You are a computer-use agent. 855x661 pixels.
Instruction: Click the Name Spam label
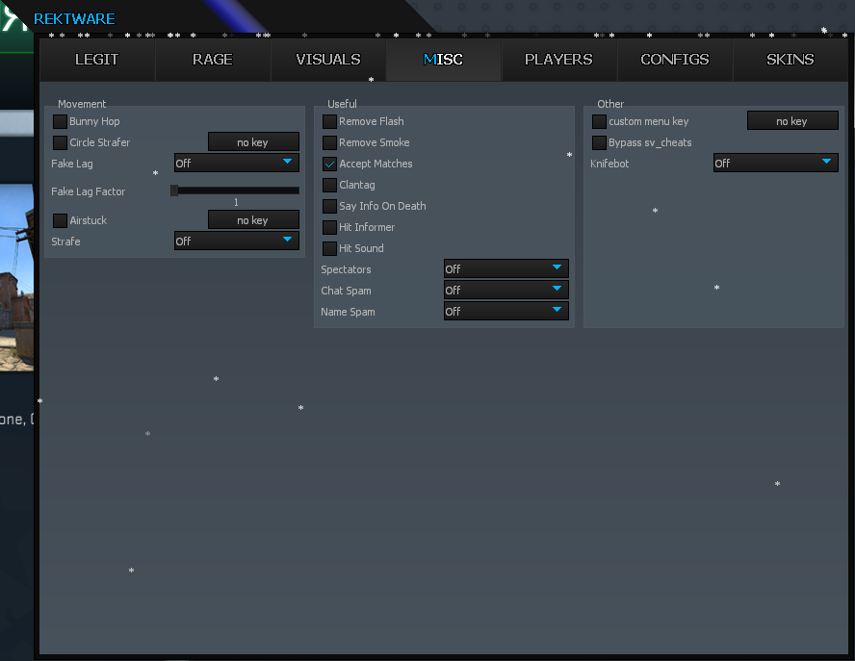[348, 313]
